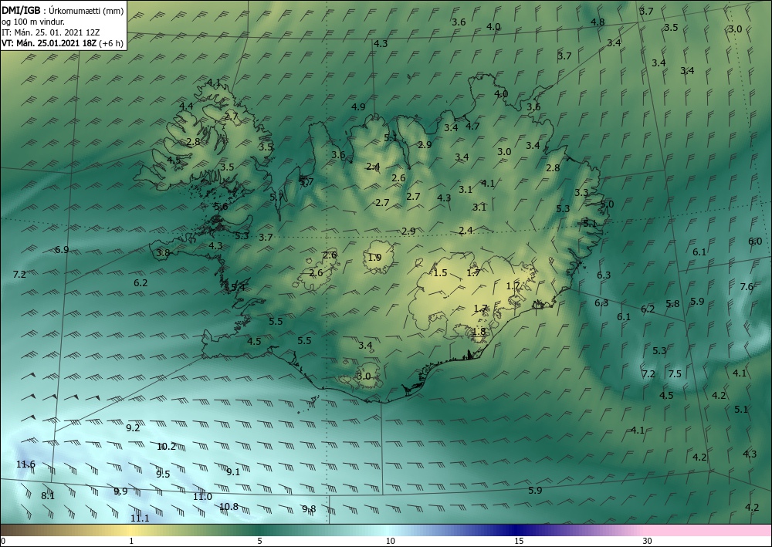The image size is (772, 547).
Task: Click the 10.2 value on the map
Action: [167, 446]
